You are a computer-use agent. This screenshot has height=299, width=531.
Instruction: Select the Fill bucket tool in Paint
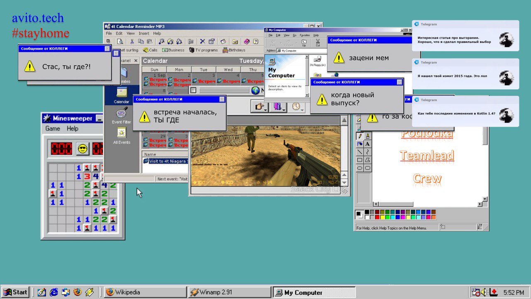360,144
